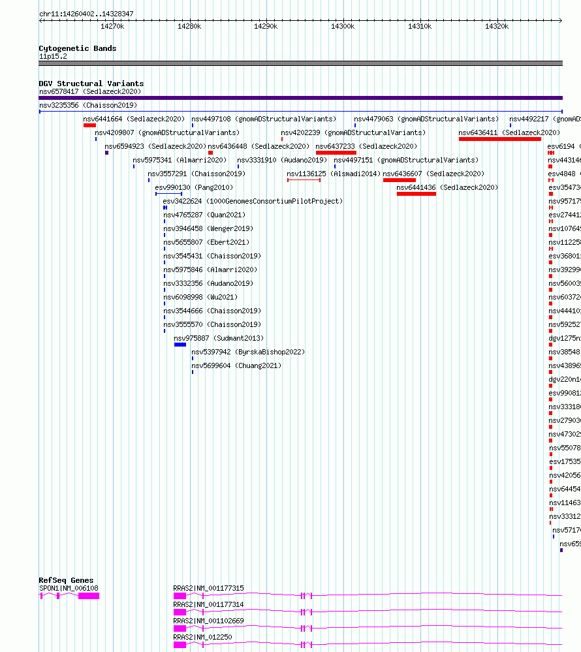The height and width of the screenshot is (652, 581).
Task: Select nsv3332356 (Audano2019) label
Action: coord(208,284)
